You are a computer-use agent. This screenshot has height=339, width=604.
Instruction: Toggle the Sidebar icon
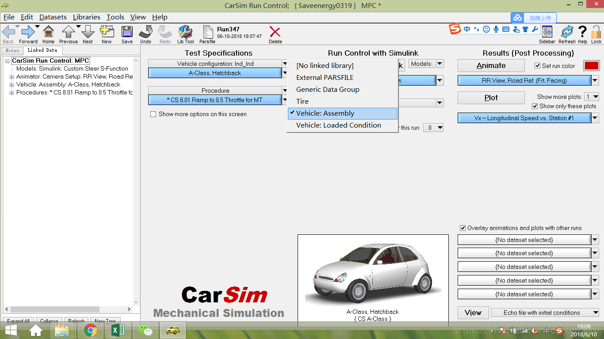click(547, 32)
